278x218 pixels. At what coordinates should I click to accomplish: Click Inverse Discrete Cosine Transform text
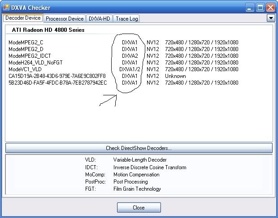150,167
